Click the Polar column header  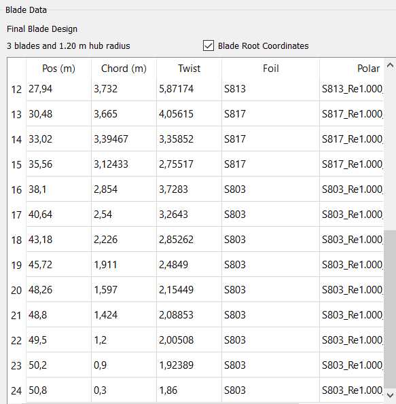click(352, 69)
